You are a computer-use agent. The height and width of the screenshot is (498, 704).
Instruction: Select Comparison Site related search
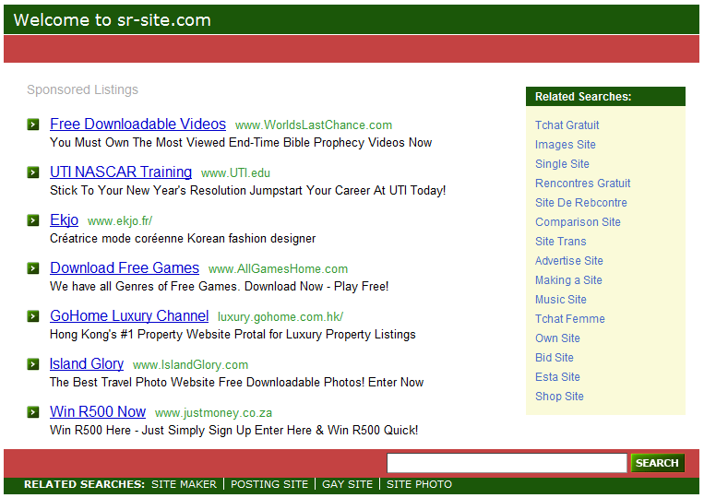pyautogui.click(x=578, y=221)
